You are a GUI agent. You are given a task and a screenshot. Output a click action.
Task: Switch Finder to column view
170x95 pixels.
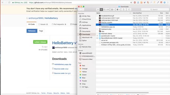point(104,9)
